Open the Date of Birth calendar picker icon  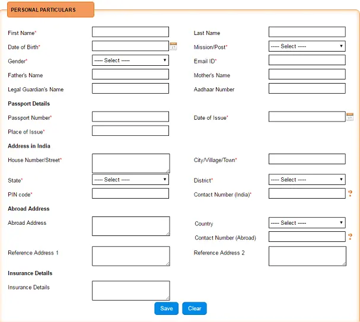click(173, 46)
